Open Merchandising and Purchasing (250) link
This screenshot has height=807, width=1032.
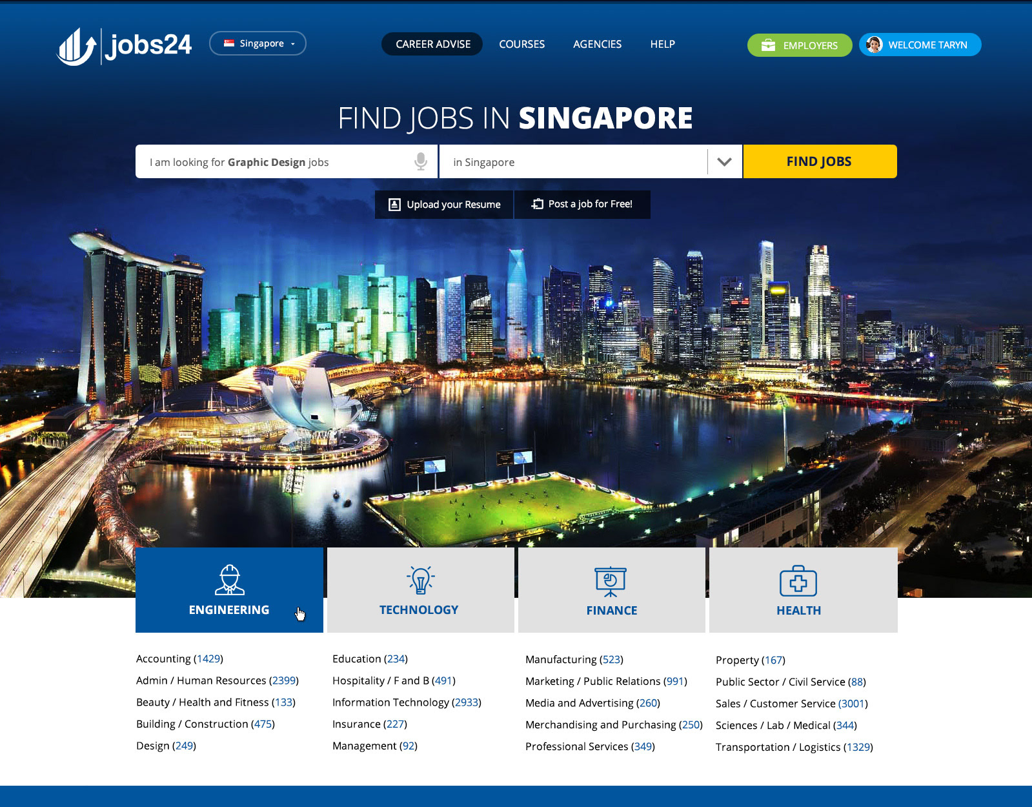tap(614, 724)
